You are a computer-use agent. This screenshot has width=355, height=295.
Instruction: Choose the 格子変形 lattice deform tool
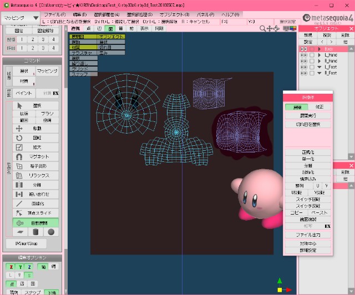click(x=35, y=166)
